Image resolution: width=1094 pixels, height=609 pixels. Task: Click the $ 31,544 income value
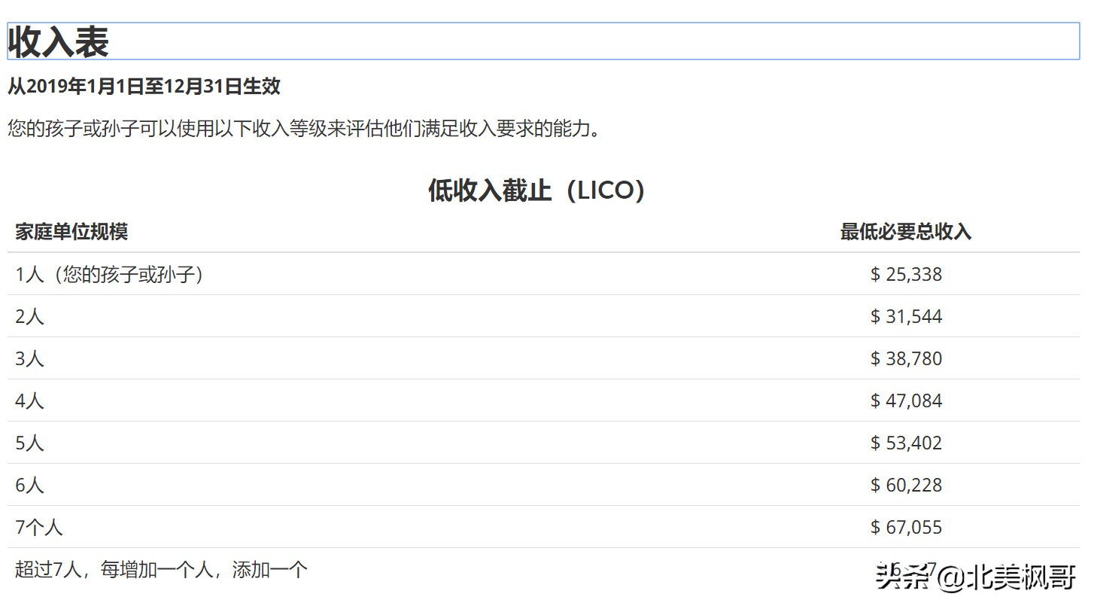[x=904, y=316]
